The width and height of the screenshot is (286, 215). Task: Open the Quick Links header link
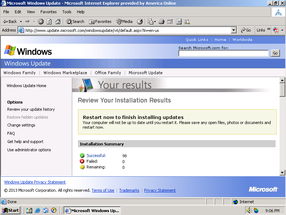[x=197, y=40]
